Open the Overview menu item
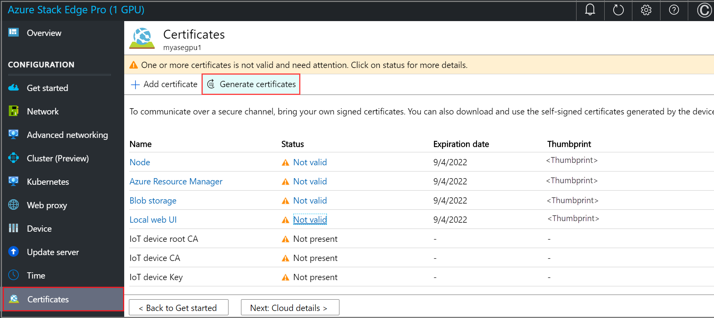 (x=44, y=33)
